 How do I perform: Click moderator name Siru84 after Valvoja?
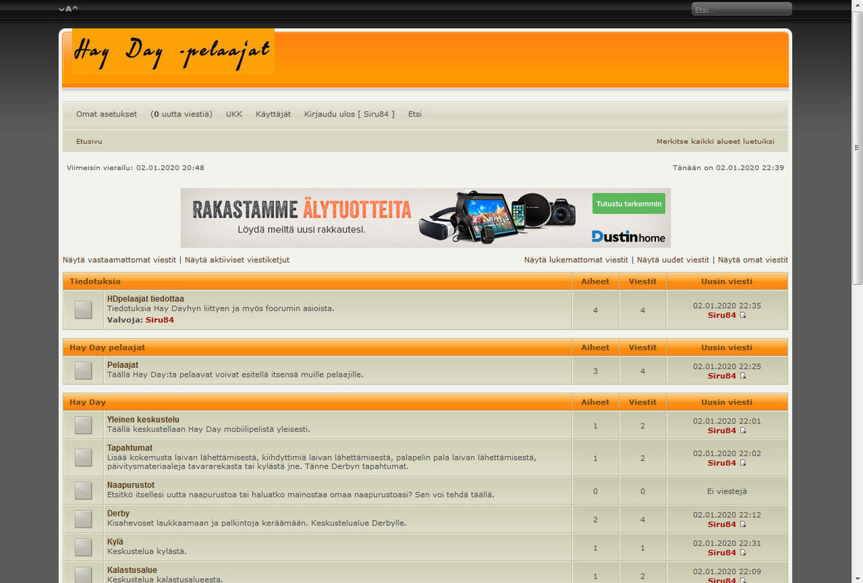coord(160,320)
